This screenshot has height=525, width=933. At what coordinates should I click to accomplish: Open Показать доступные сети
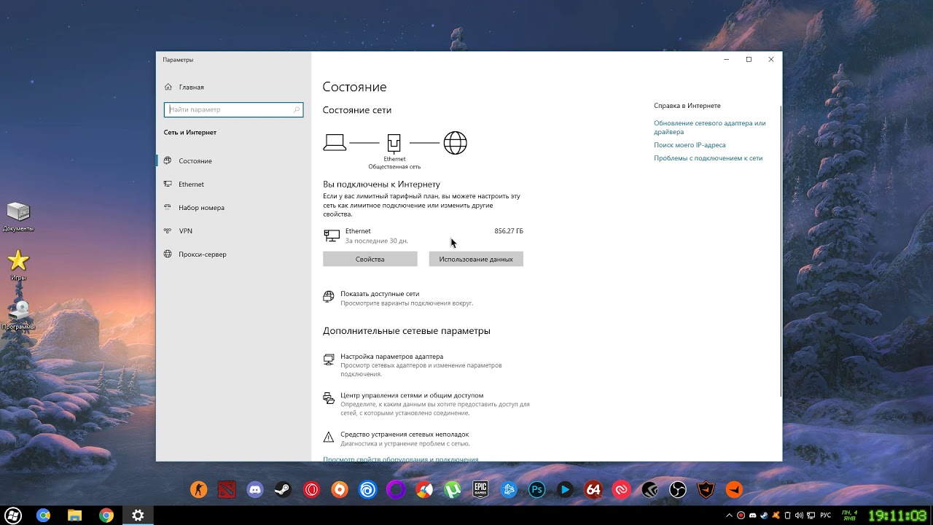pos(398,298)
